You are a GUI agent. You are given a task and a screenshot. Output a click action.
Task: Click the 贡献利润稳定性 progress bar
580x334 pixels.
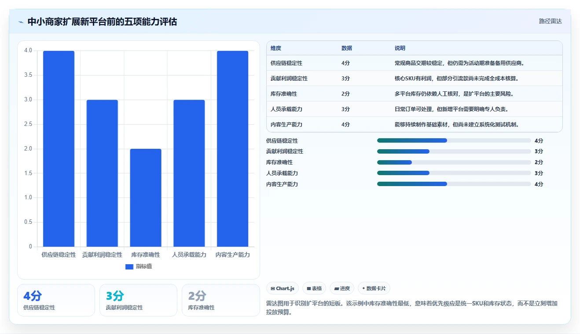pyautogui.click(x=454, y=151)
